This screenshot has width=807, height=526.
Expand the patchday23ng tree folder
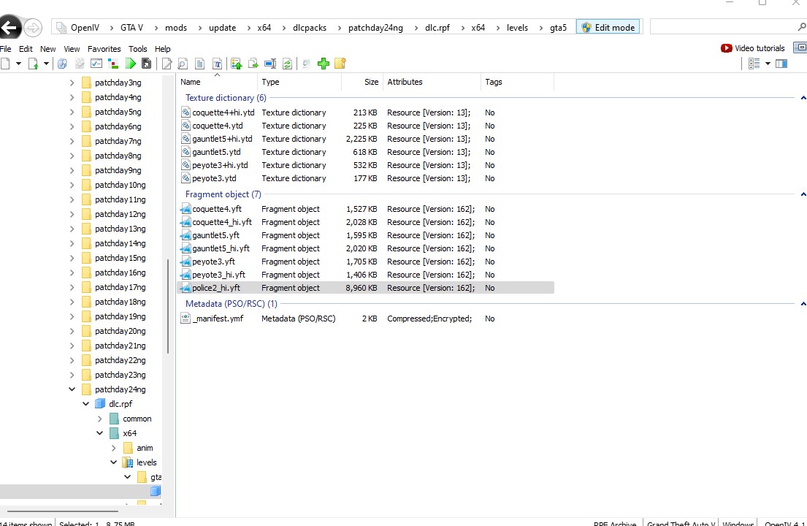pyautogui.click(x=72, y=375)
